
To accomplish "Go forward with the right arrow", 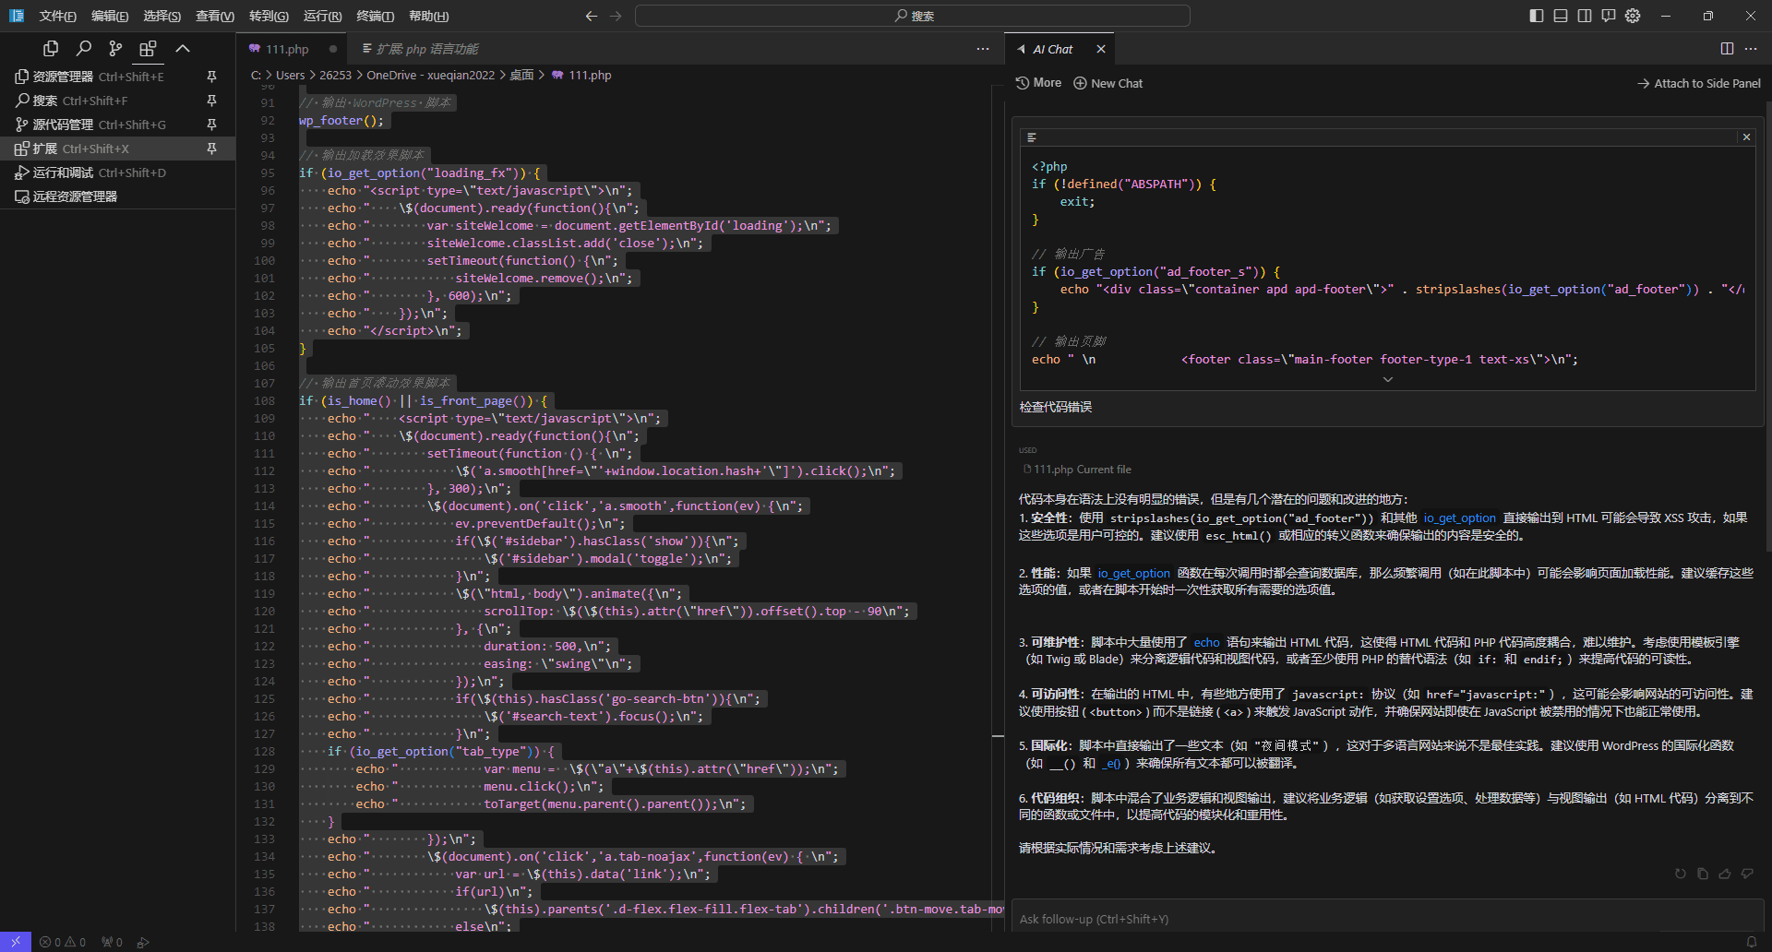I will click(x=616, y=16).
